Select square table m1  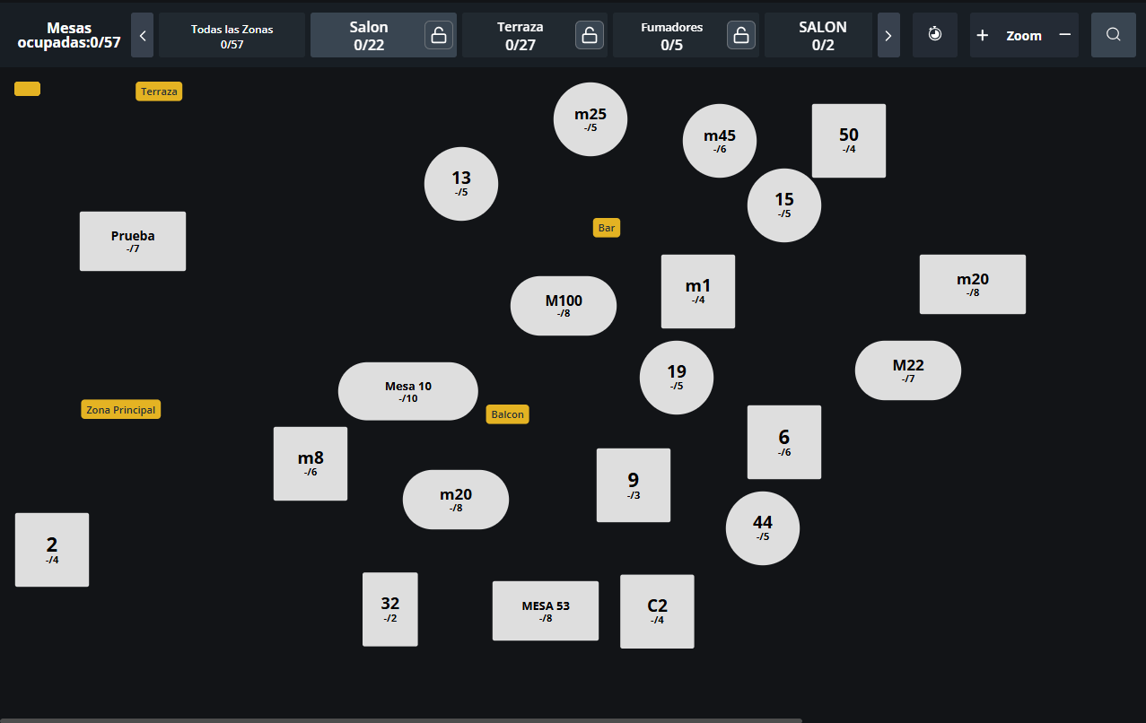click(x=698, y=292)
